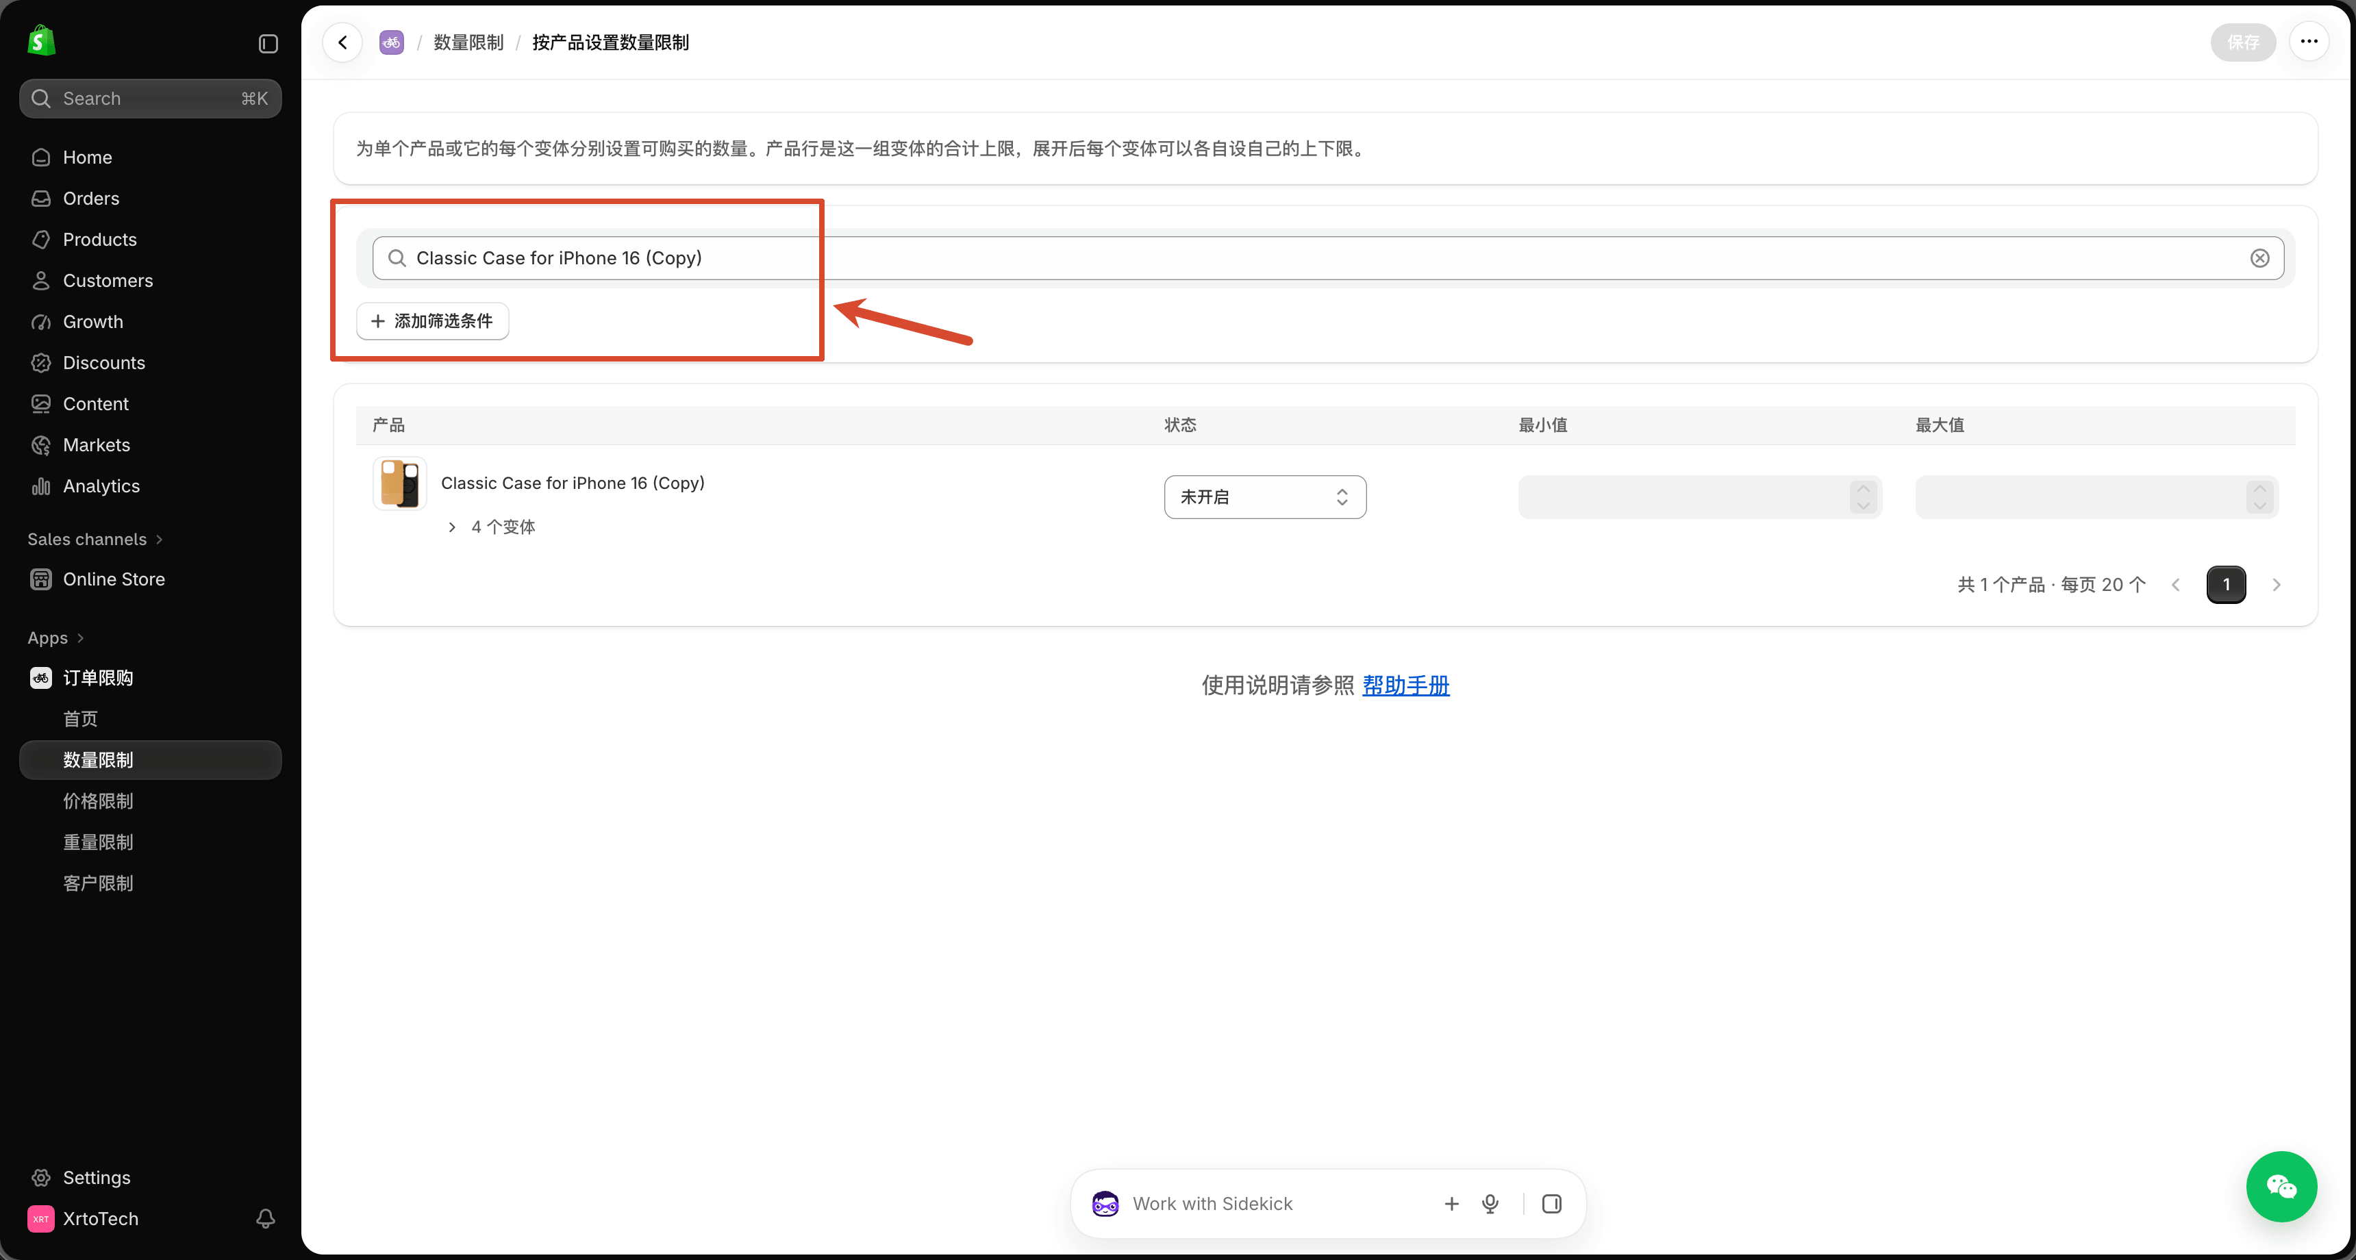The width and height of the screenshot is (2356, 1260).
Task: Click the Classic Case product thumbnail
Action: tap(400, 483)
